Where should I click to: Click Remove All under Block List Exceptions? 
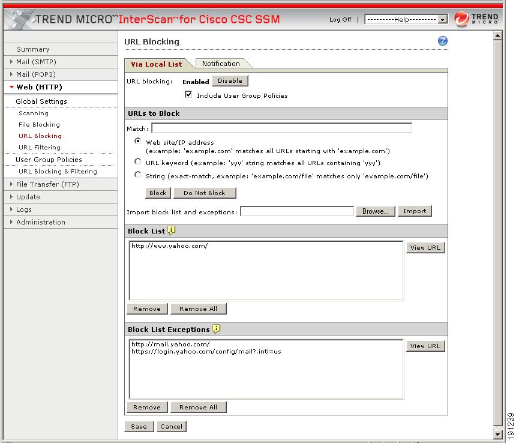[198, 407]
